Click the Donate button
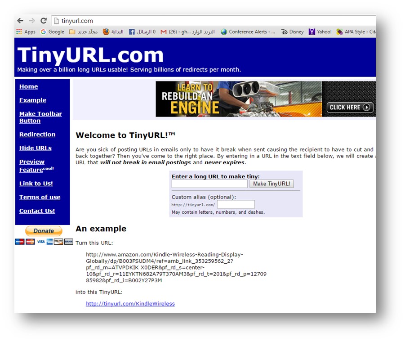 pos(43,230)
